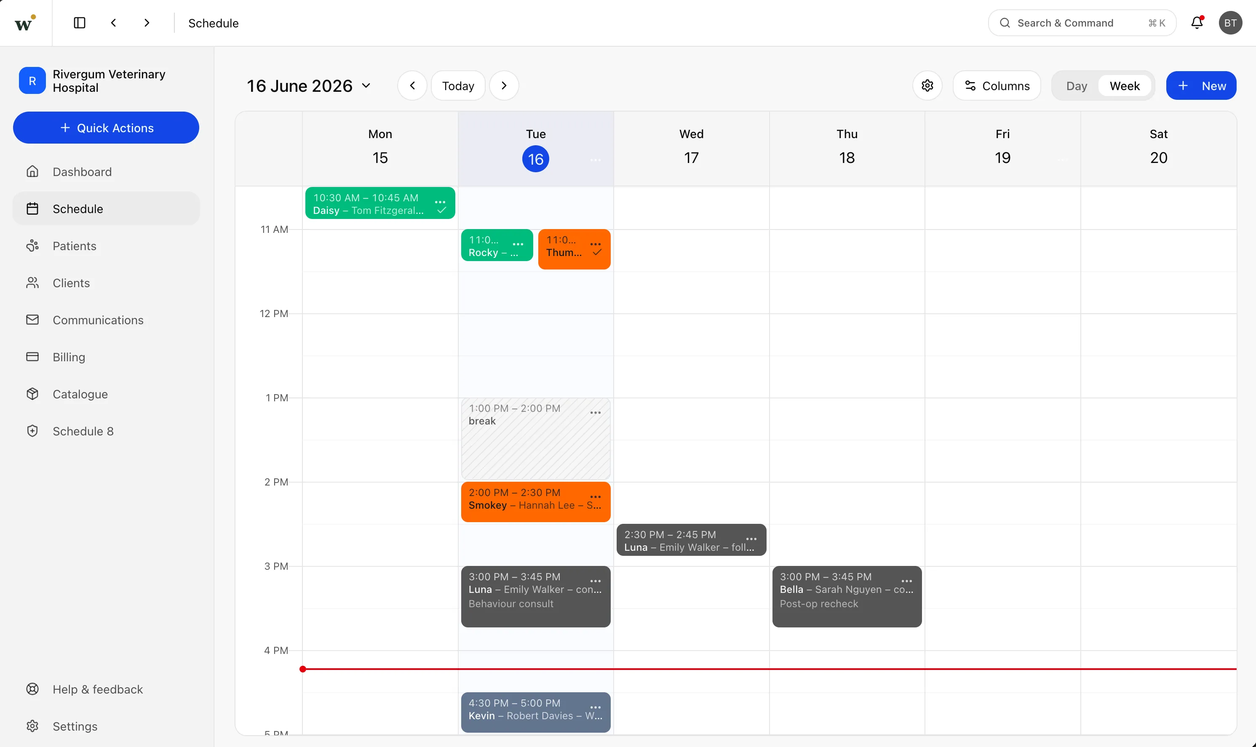The image size is (1256, 747).
Task: Click Quick Actions button
Action: click(106, 127)
